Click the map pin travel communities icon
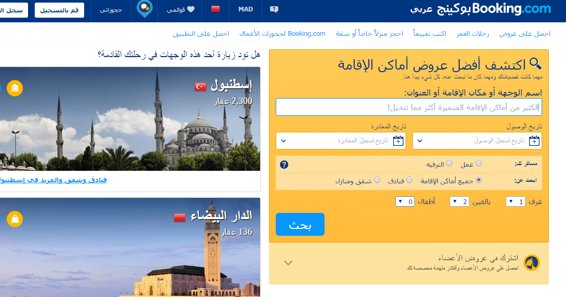This screenshot has width=566, height=297. (x=144, y=9)
